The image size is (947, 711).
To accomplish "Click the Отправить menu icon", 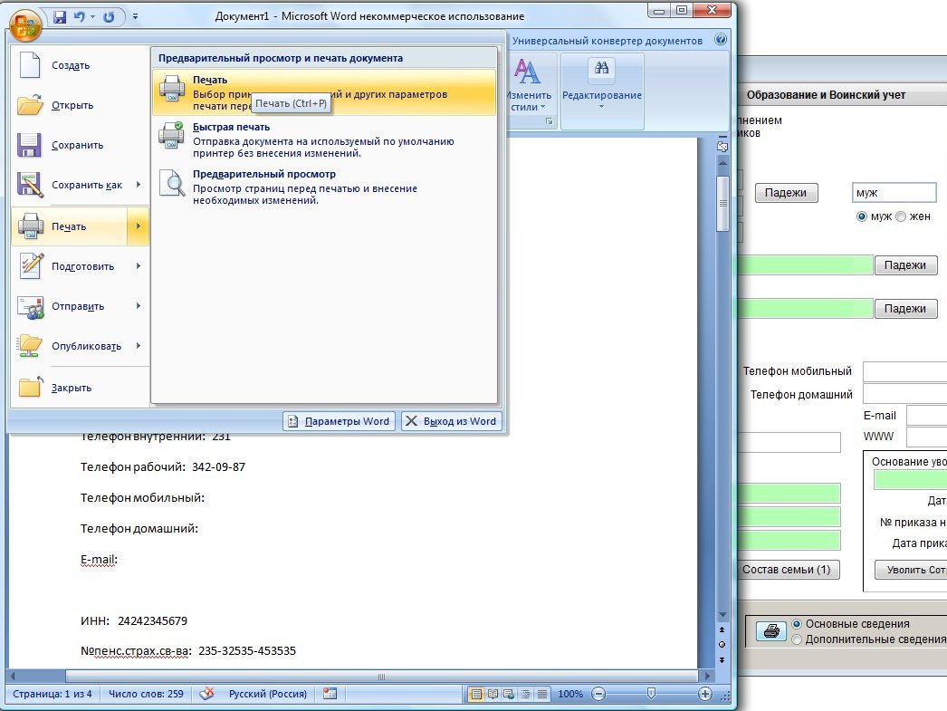I will point(30,307).
